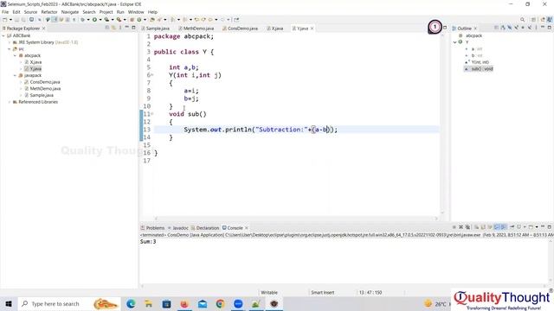Toggle Hide Local Types in Outline toolbar
This screenshot has height=311, width=554.
coord(530,28)
